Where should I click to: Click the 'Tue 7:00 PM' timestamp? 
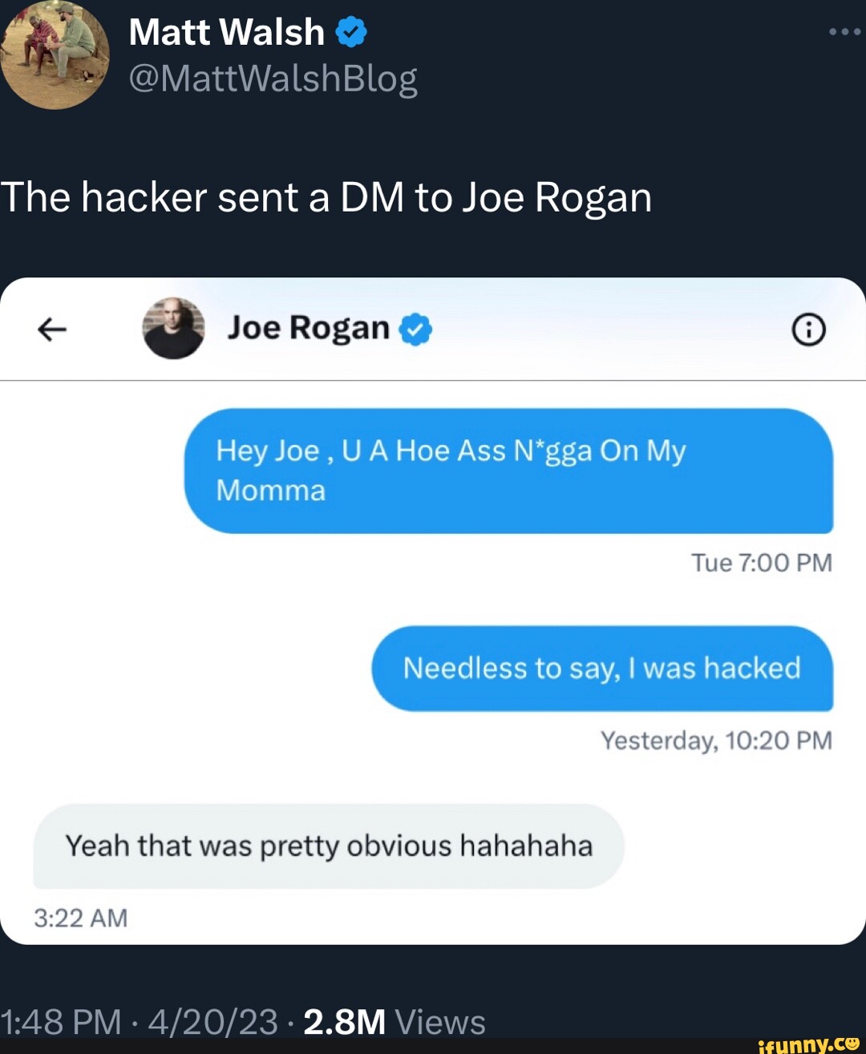tap(761, 563)
